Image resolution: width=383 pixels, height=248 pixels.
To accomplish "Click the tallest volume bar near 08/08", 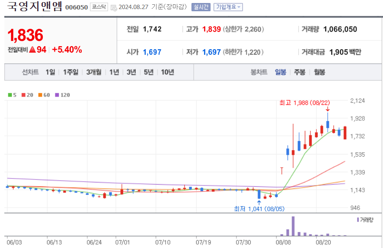I will click(x=293, y=226).
